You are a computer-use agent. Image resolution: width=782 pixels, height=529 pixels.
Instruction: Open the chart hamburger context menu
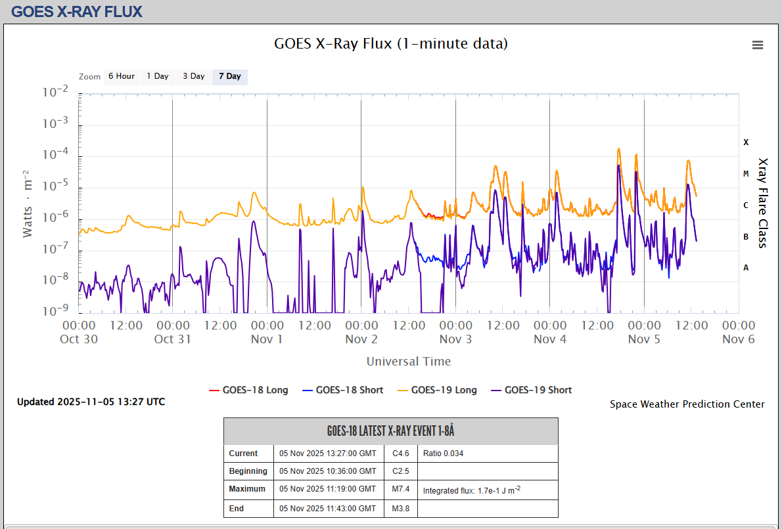pyautogui.click(x=758, y=45)
